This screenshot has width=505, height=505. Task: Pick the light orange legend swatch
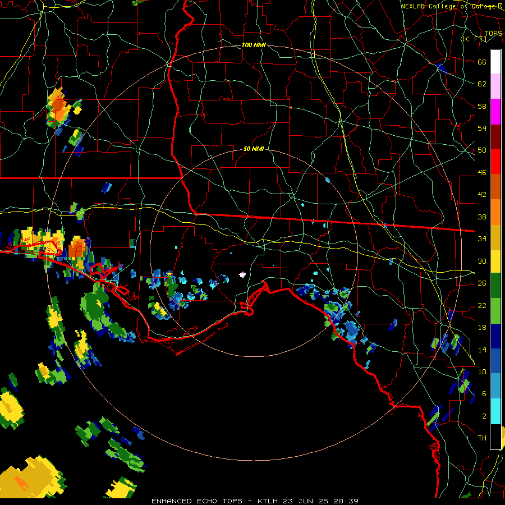[495, 212]
